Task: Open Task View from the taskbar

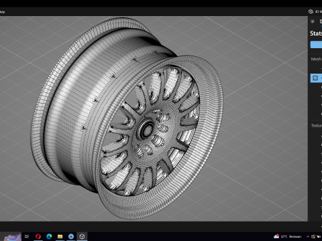Action: (27, 236)
